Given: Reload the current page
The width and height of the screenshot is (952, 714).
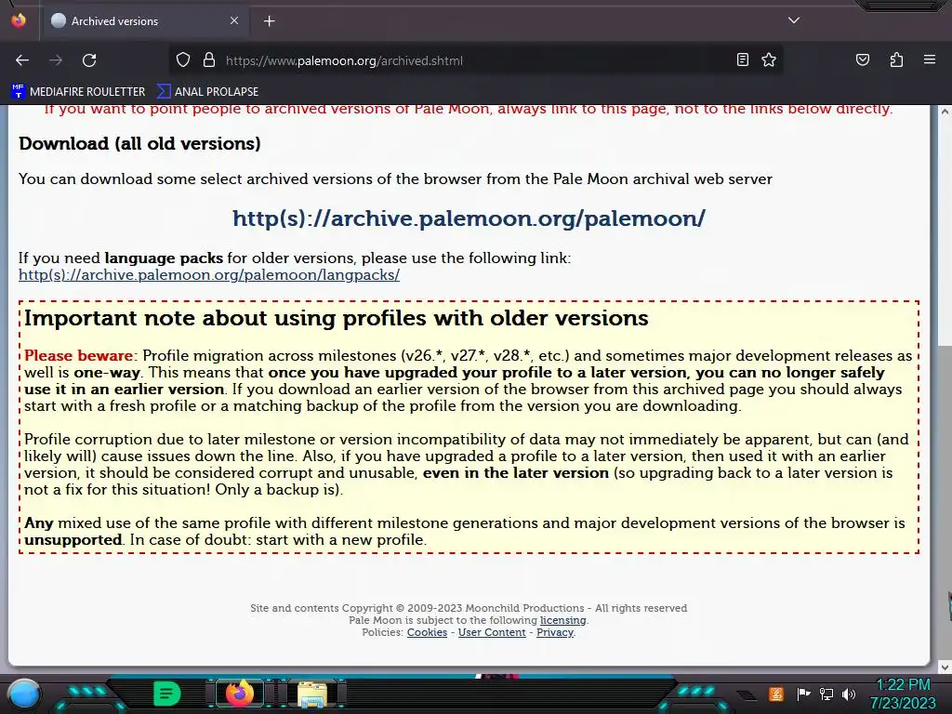Looking at the screenshot, I should click(x=89, y=60).
